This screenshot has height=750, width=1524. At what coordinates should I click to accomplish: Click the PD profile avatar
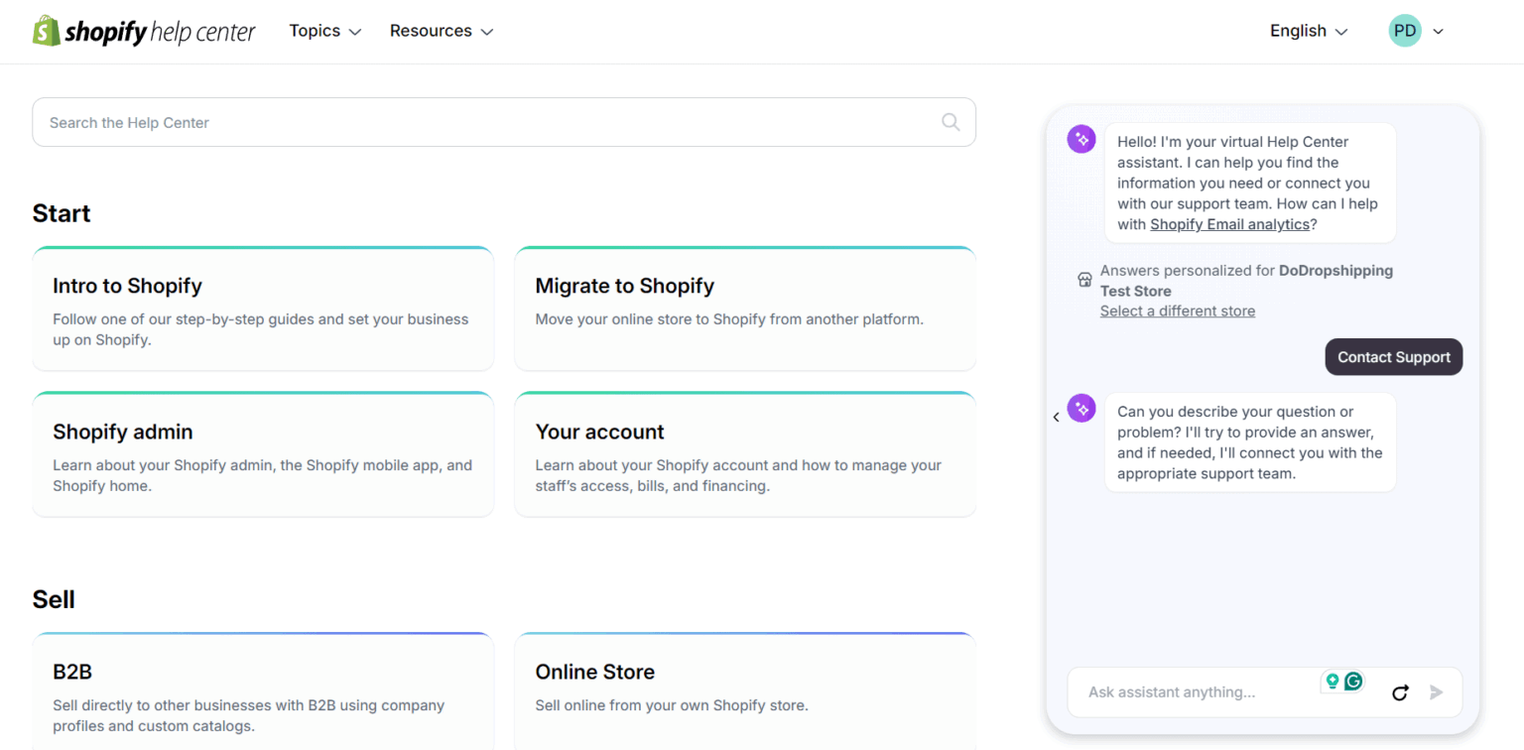pyautogui.click(x=1405, y=31)
